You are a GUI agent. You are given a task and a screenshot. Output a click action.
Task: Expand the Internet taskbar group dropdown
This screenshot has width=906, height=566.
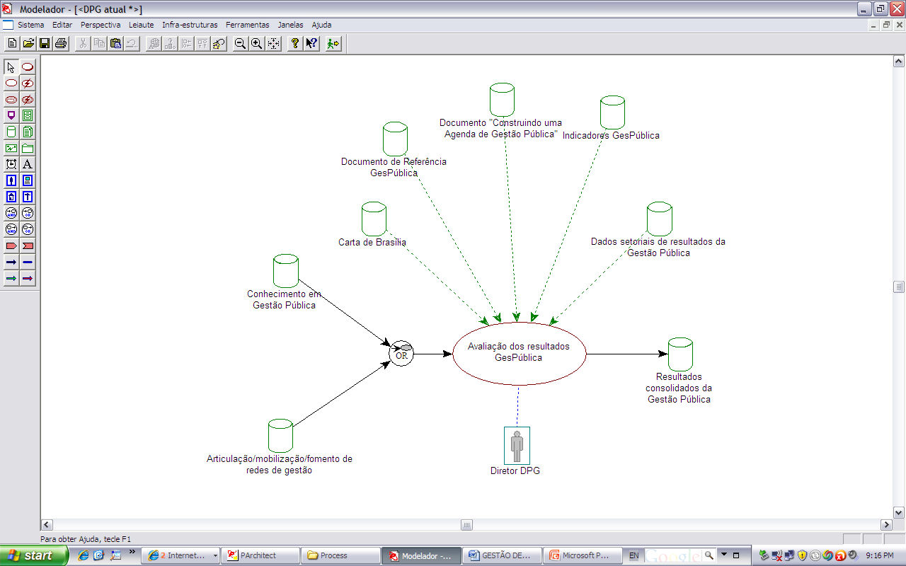(x=215, y=556)
